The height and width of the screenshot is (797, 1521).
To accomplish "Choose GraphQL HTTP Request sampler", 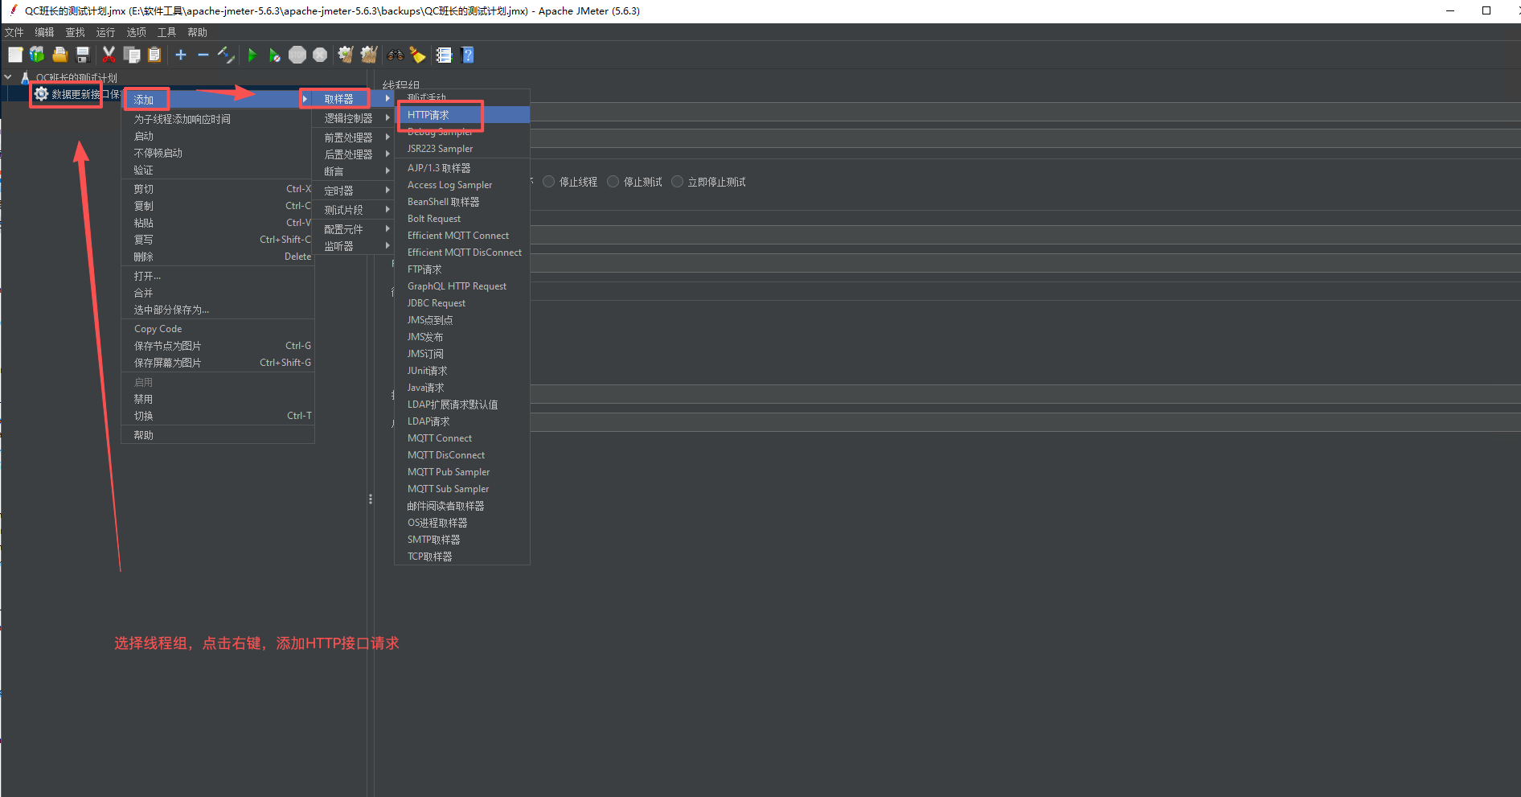I will (462, 286).
